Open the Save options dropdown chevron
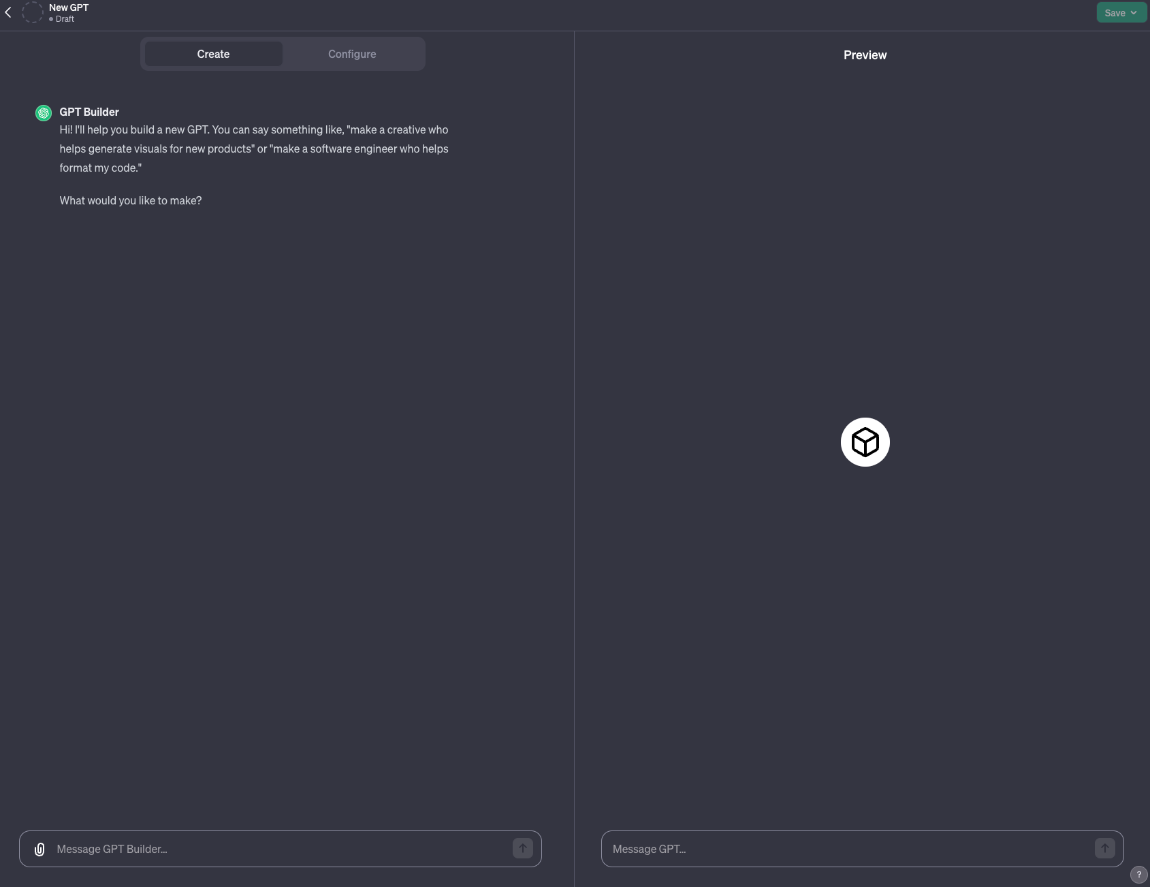The width and height of the screenshot is (1150, 887). point(1134,12)
